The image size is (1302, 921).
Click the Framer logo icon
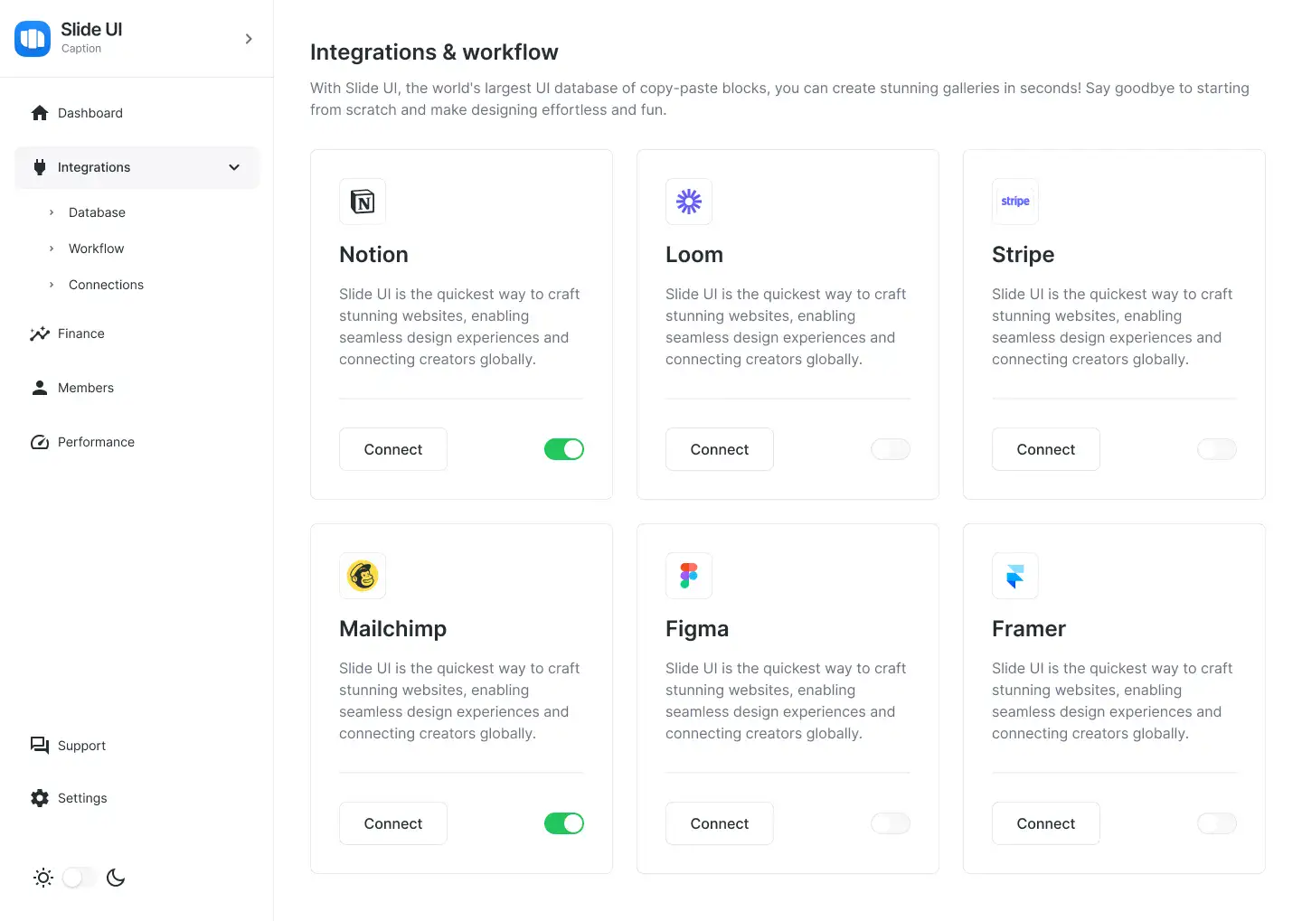(1015, 576)
